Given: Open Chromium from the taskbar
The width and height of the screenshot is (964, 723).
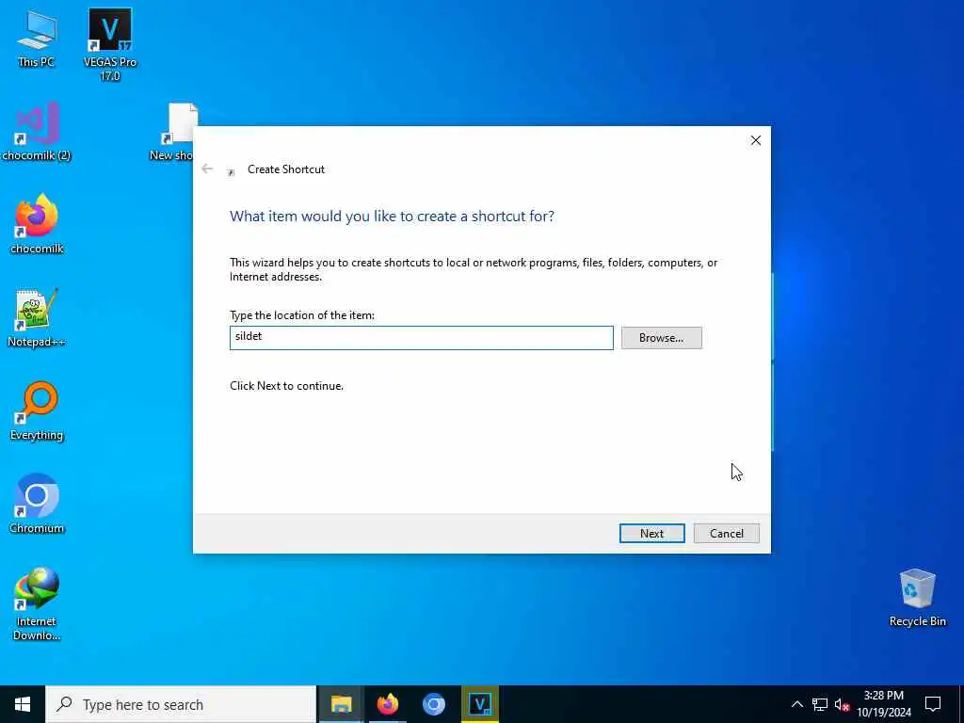Looking at the screenshot, I should coord(433,704).
